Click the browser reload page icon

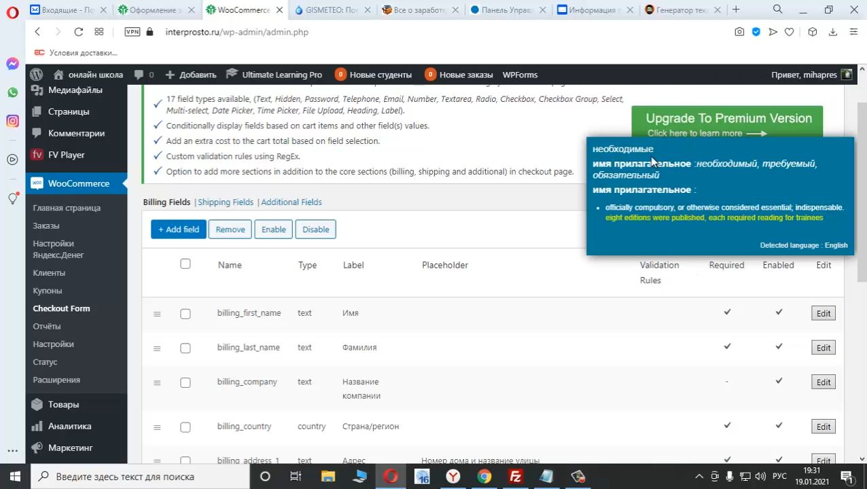click(78, 32)
